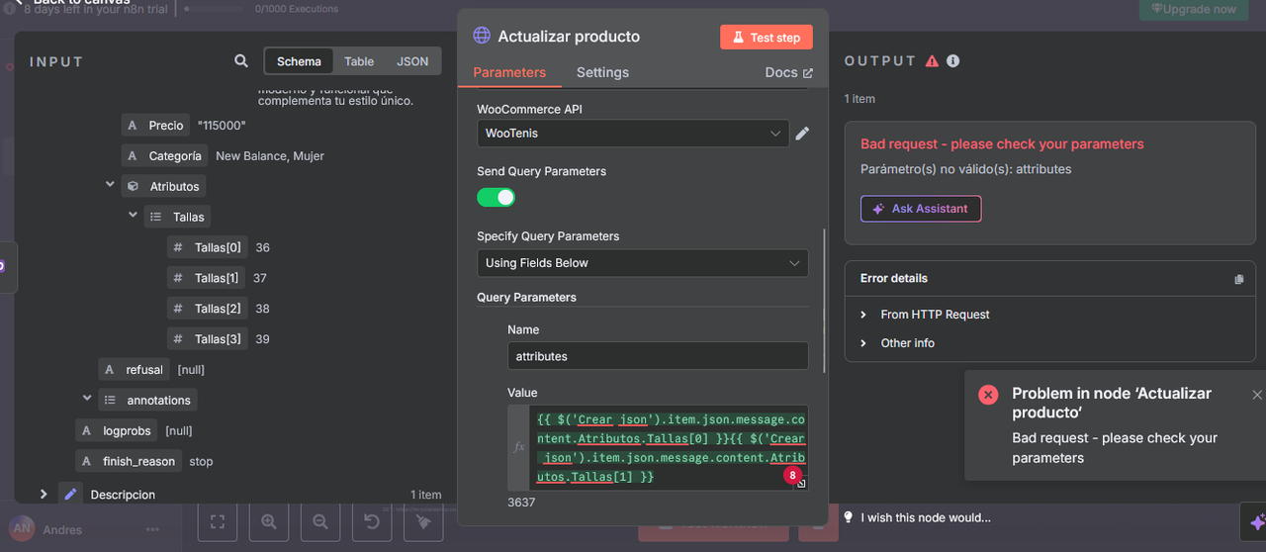This screenshot has width=1266, height=552.
Task: Click the attributes Name input field
Action: point(658,356)
